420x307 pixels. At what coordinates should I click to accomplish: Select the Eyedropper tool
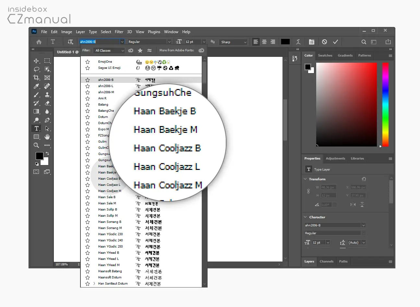pos(36,86)
